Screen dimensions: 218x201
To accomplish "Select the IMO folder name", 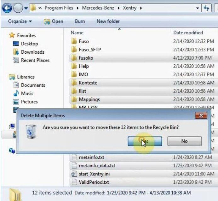I will 83,74.
